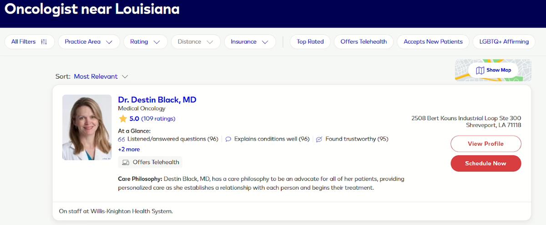Open the Most Relevant sort dropdown
This screenshot has height=225, width=546.
tap(101, 77)
